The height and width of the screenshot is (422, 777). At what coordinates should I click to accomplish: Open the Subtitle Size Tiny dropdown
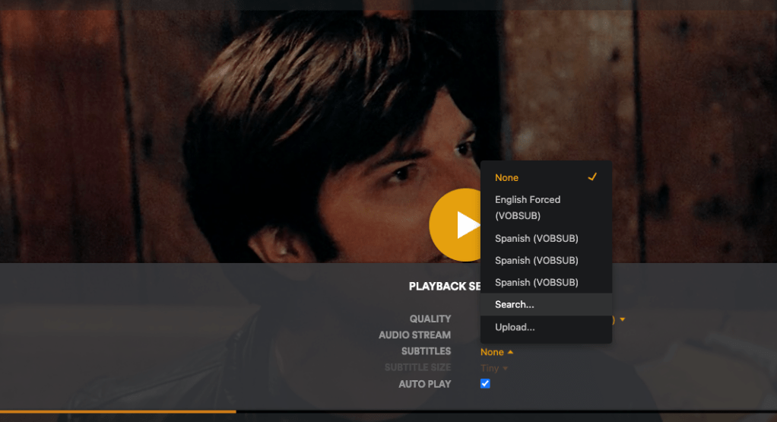494,368
